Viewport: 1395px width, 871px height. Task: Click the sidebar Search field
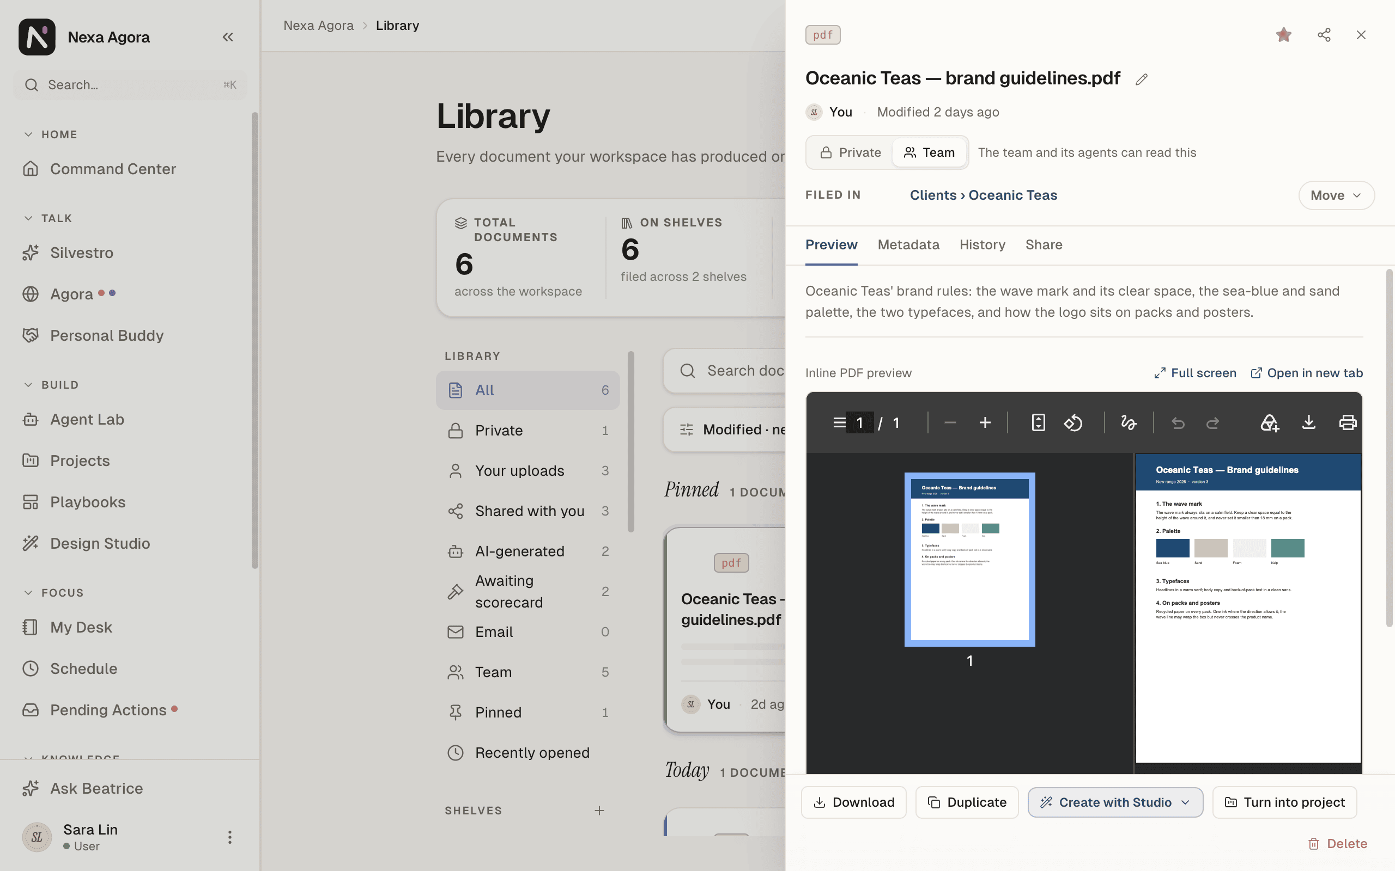point(130,85)
